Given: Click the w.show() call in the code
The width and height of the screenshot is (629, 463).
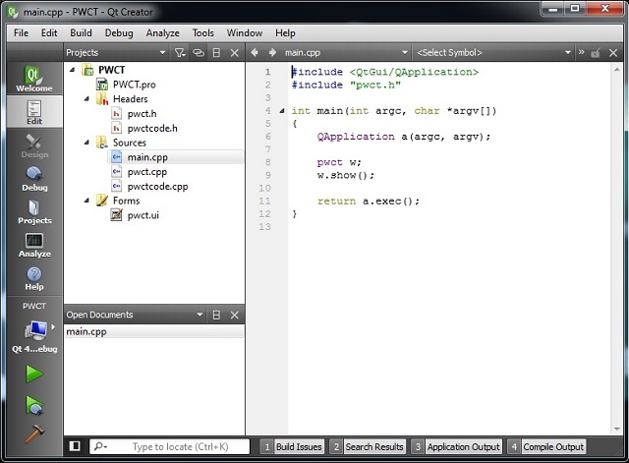Looking at the screenshot, I should pyautogui.click(x=345, y=175).
